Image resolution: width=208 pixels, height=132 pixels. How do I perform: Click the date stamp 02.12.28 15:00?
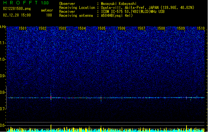point(17,15)
